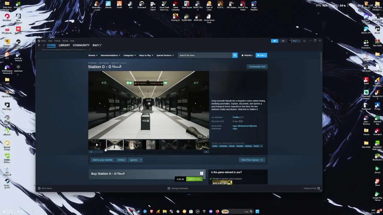Open the Sons Of The Forest shortcut
This screenshot has height=215, width=383.
[x=243, y=6]
